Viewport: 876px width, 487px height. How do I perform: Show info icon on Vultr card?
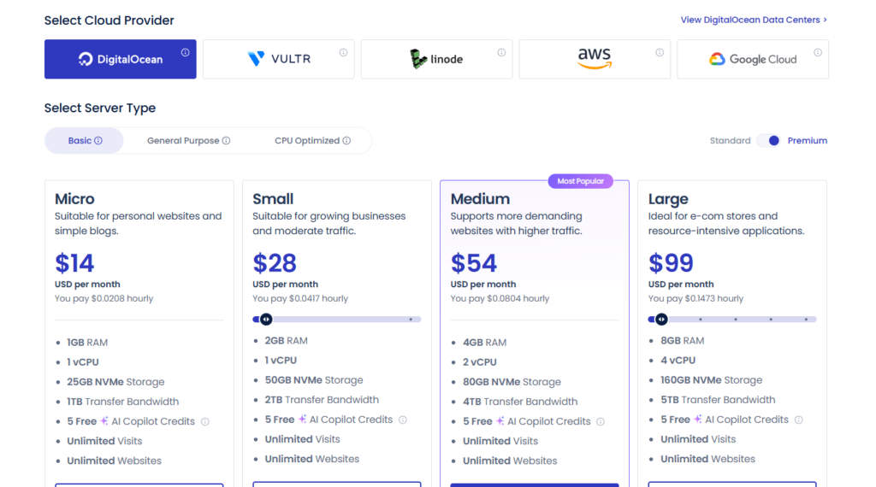[343, 52]
